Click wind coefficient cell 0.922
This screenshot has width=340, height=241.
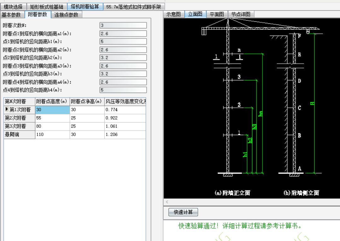(x=125, y=118)
